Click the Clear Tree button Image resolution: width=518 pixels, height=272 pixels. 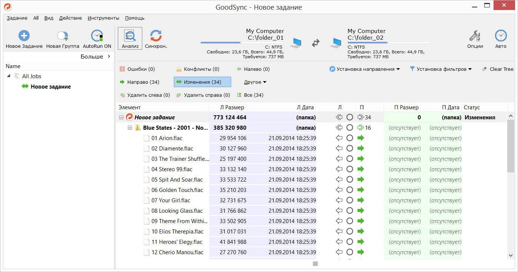point(498,69)
